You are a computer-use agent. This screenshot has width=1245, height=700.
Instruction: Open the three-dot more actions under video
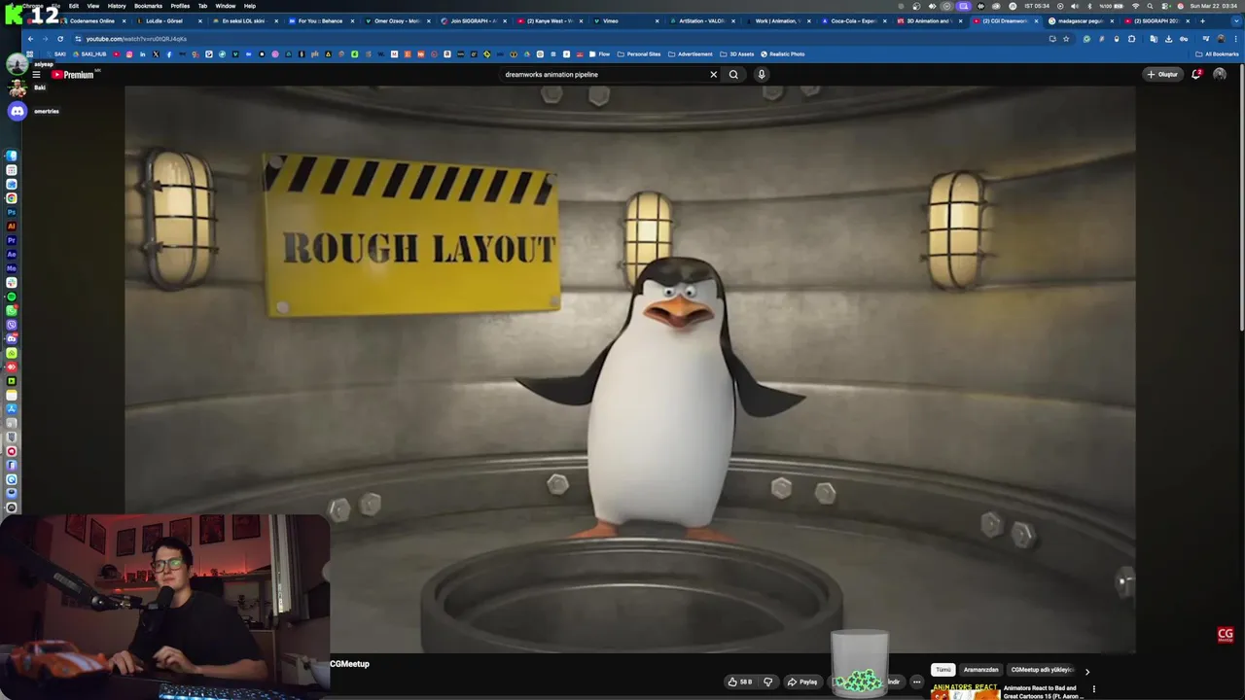pyautogui.click(x=916, y=682)
